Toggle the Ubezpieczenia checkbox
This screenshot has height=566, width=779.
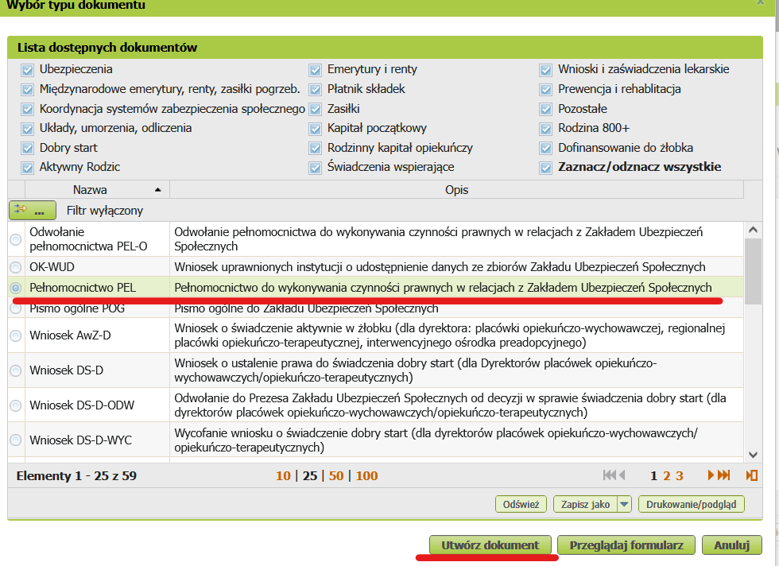27,70
